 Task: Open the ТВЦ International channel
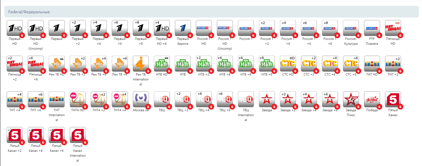click(246, 99)
